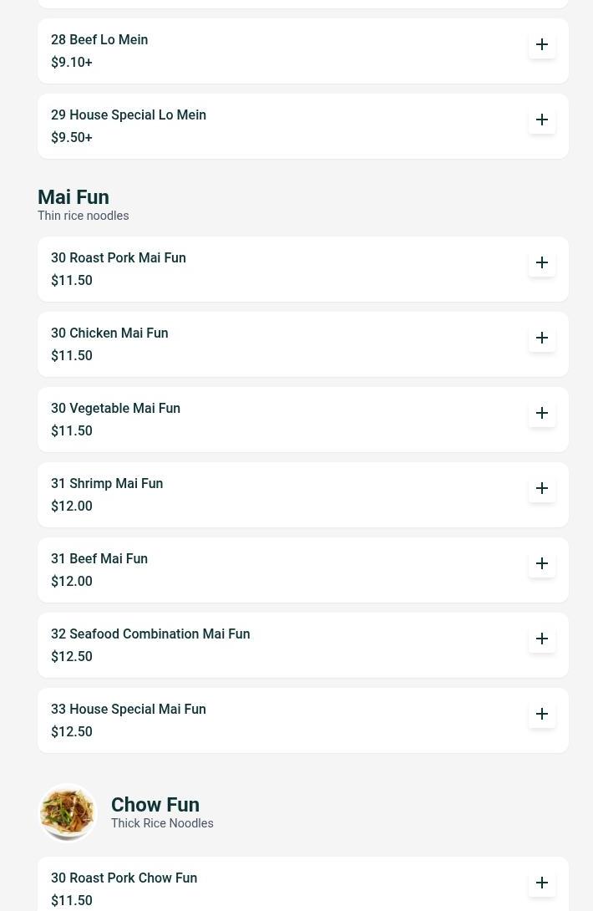The image size is (593, 911).
Task: Open 30 Vegetable Mai Fun item name
Action: 115,408
